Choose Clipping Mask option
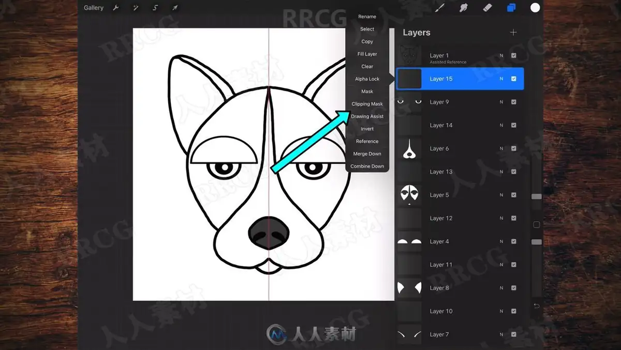Image resolution: width=621 pixels, height=350 pixels. click(367, 104)
